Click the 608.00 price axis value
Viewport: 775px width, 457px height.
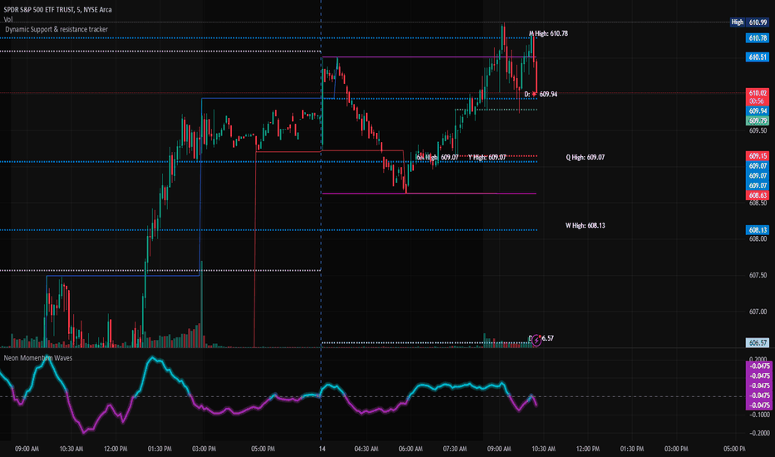[x=758, y=239]
